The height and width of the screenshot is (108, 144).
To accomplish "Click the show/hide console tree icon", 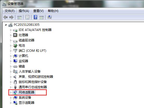I will tap(19, 17).
